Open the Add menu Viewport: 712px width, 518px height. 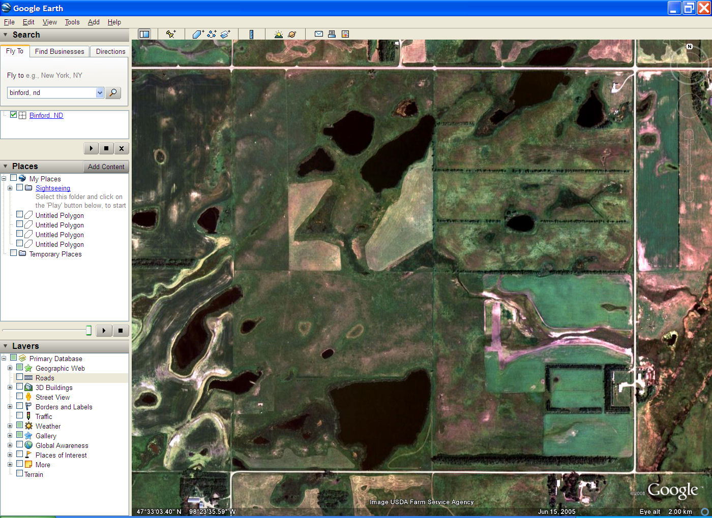click(94, 22)
